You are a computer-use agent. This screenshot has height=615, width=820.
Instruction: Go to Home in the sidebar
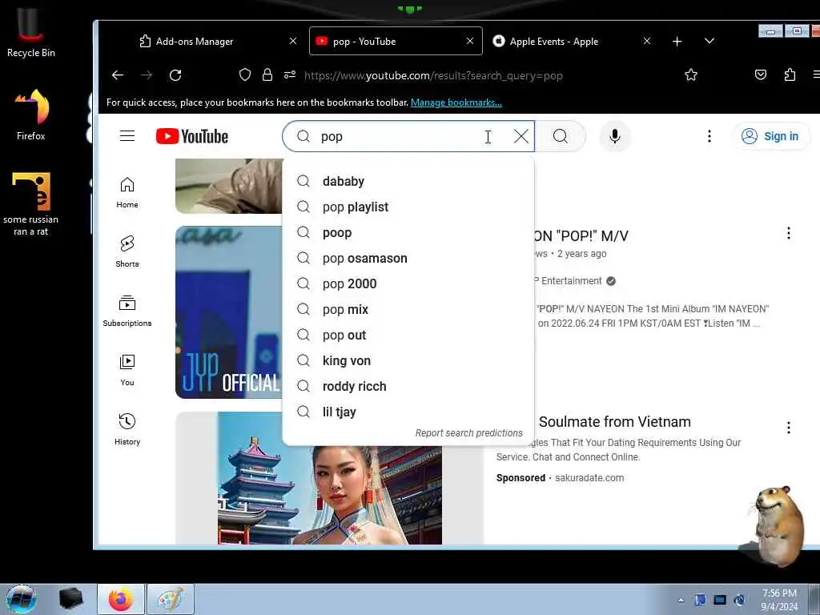127,192
